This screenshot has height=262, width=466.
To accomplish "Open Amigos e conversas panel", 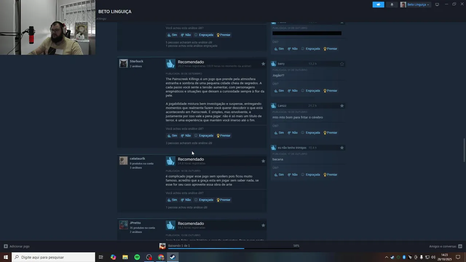I will (x=446, y=246).
